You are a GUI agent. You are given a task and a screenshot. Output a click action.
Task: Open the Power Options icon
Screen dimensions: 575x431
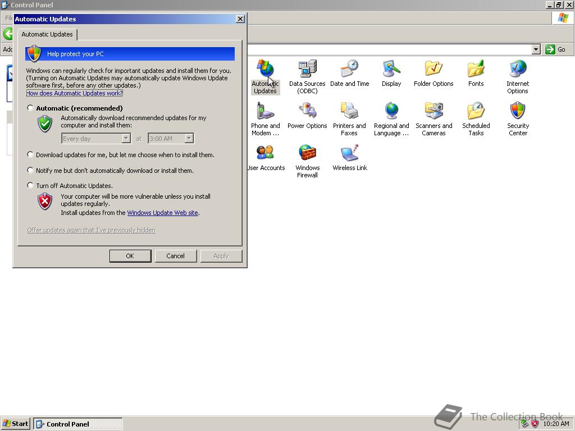click(x=307, y=116)
